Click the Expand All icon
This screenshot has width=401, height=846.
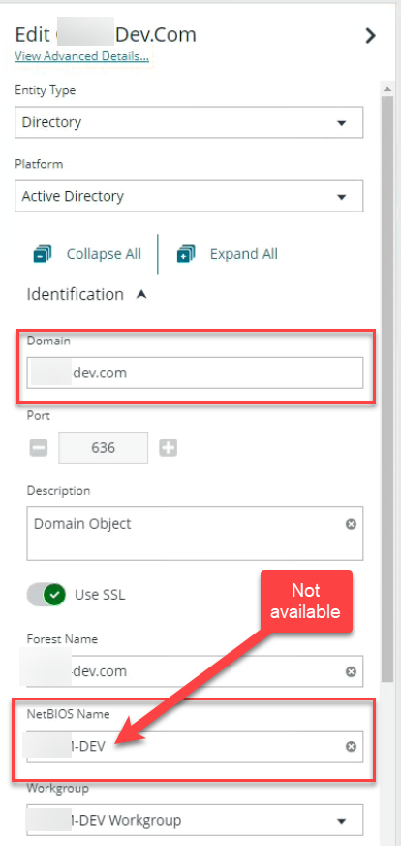coord(186,254)
